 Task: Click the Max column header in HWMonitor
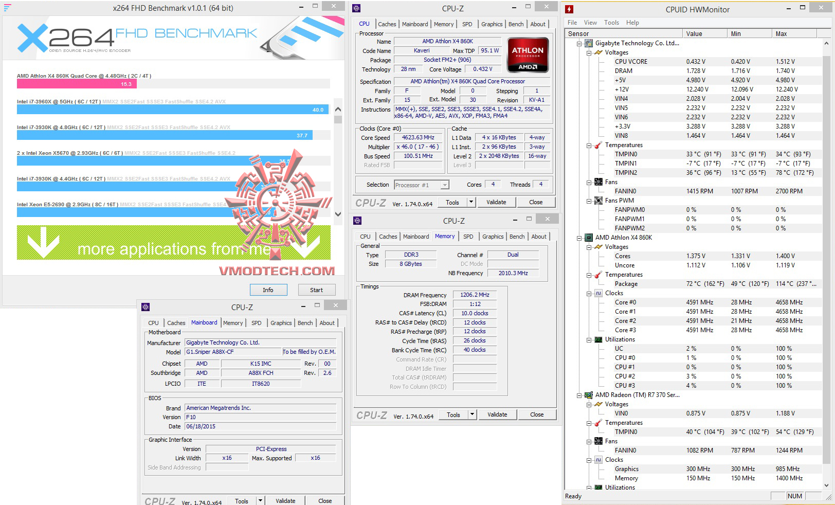pos(795,33)
